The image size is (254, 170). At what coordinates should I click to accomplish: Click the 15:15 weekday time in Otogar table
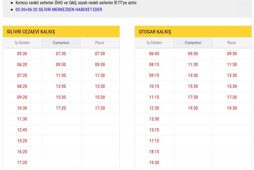pos(154,130)
